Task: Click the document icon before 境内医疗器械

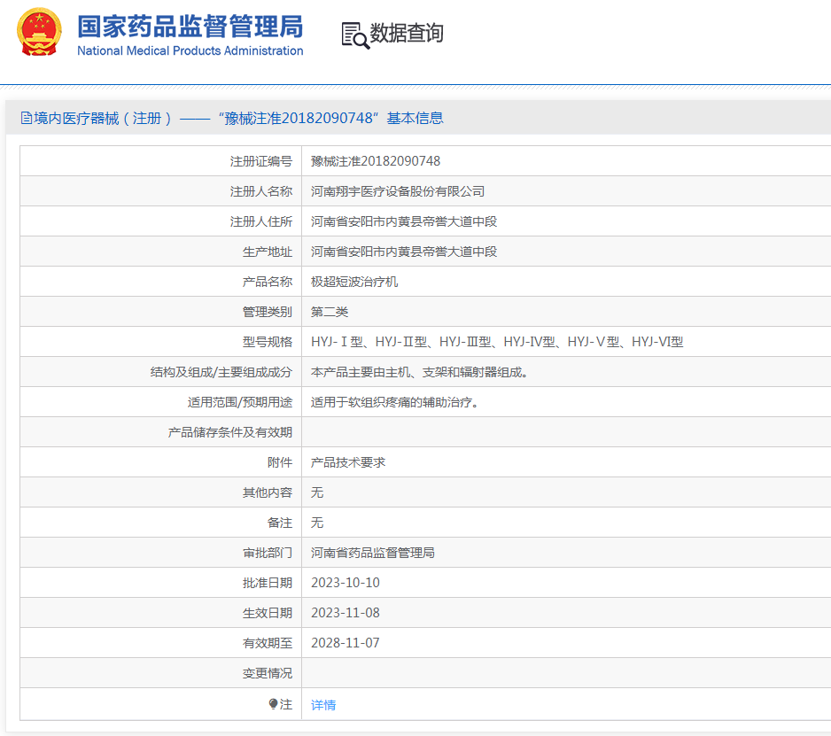Action: (x=26, y=118)
